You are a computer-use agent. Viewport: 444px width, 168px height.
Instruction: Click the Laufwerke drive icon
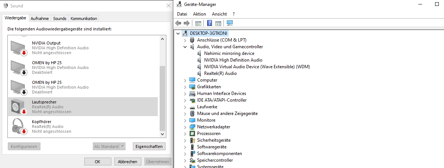[x=192, y=107]
